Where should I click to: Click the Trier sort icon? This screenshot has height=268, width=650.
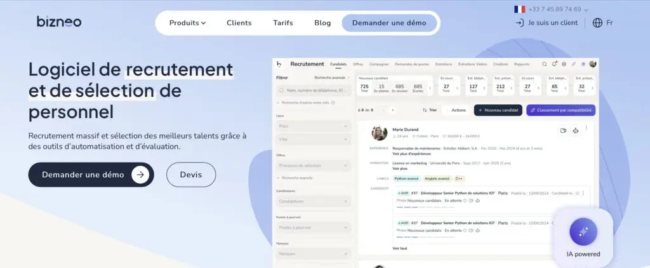pyautogui.click(x=425, y=110)
